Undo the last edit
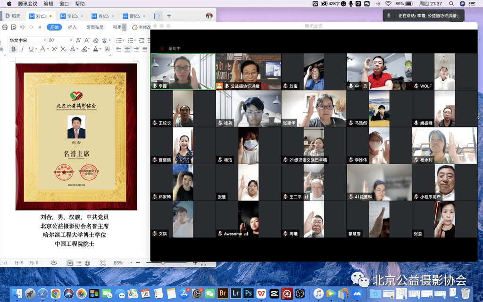This screenshot has height=302, width=483. click(x=23, y=27)
